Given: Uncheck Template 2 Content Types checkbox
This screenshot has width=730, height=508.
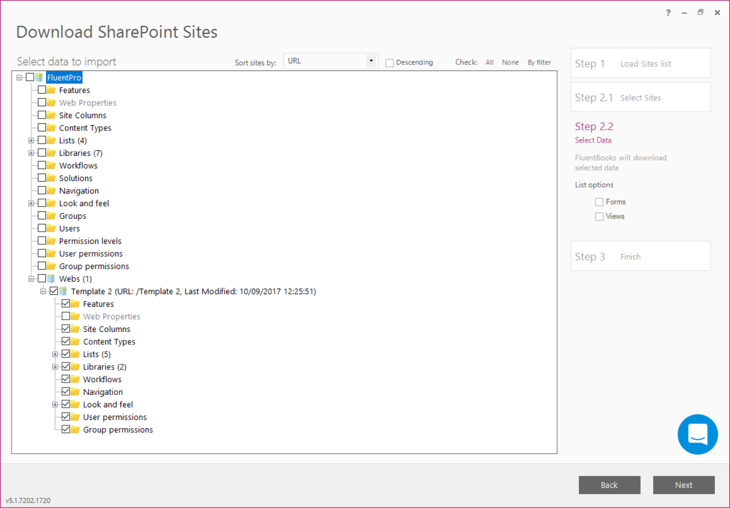Looking at the screenshot, I should click(x=66, y=342).
